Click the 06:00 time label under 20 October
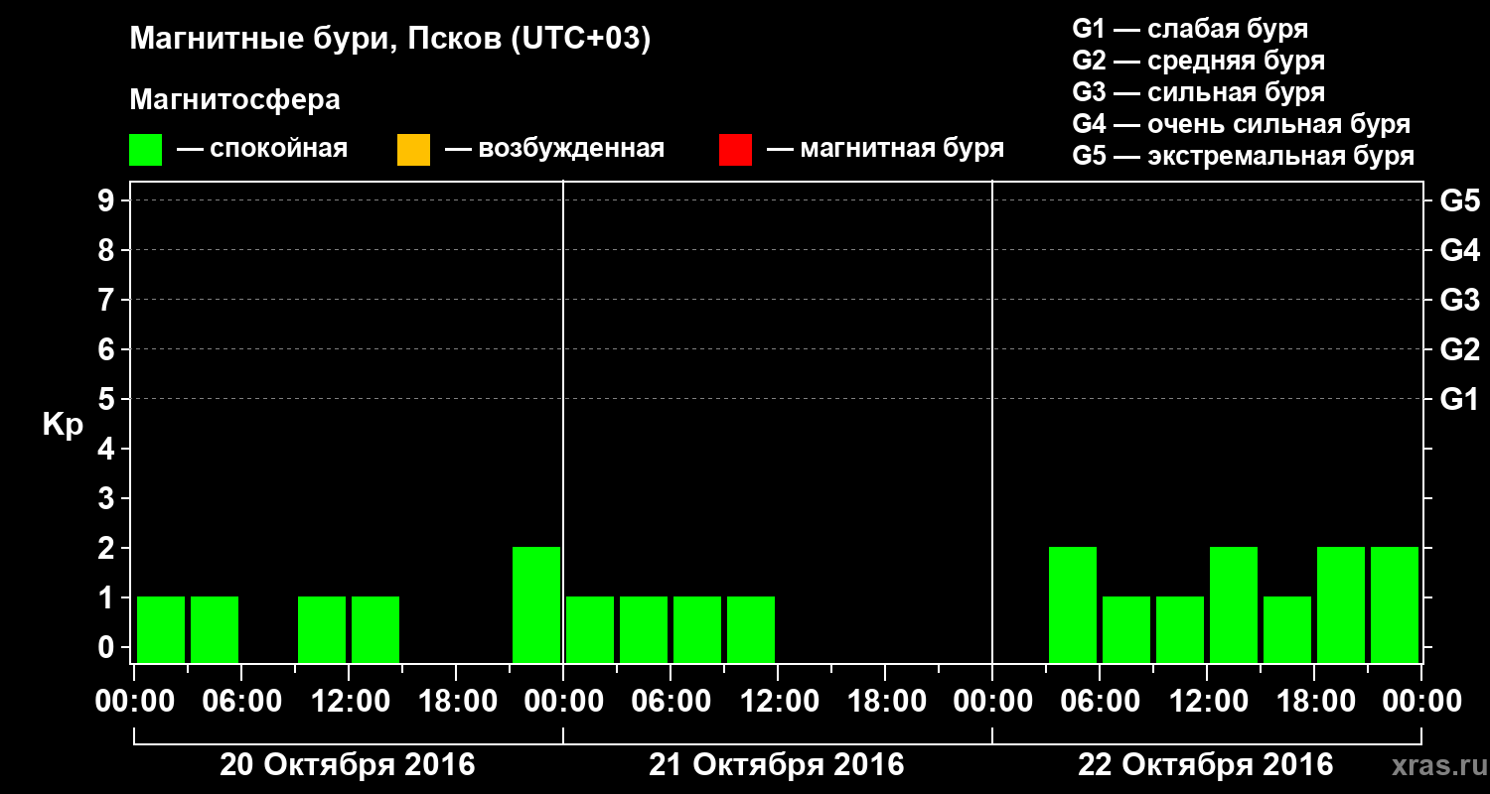The width and height of the screenshot is (1490, 794). pyautogui.click(x=241, y=702)
